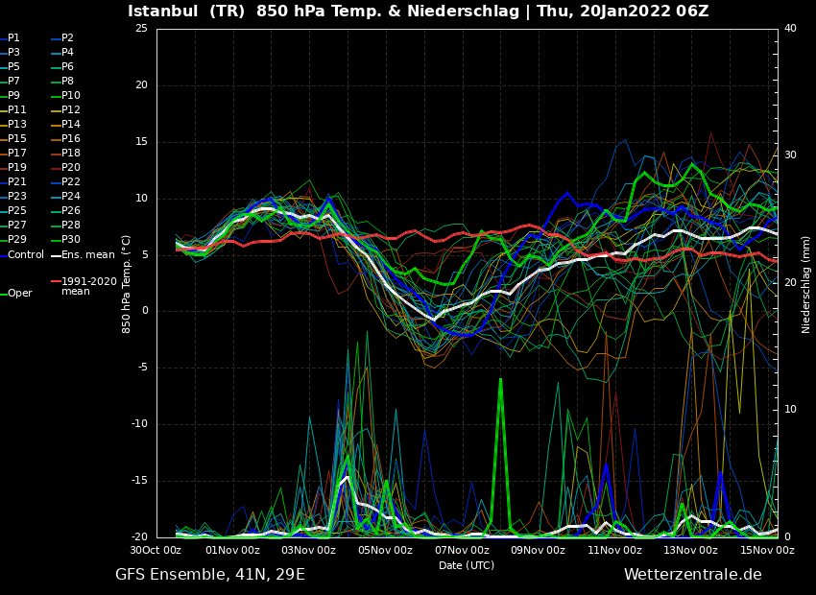Choose P22 in the legend
The height and width of the screenshot is (595, 816).
66,182
